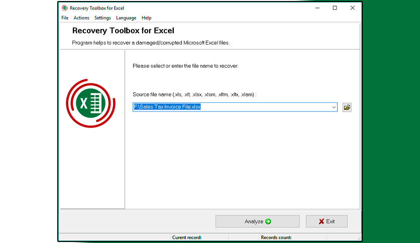
Task: Click the 'Records count:' status text
Action: (x=276, y=237)
